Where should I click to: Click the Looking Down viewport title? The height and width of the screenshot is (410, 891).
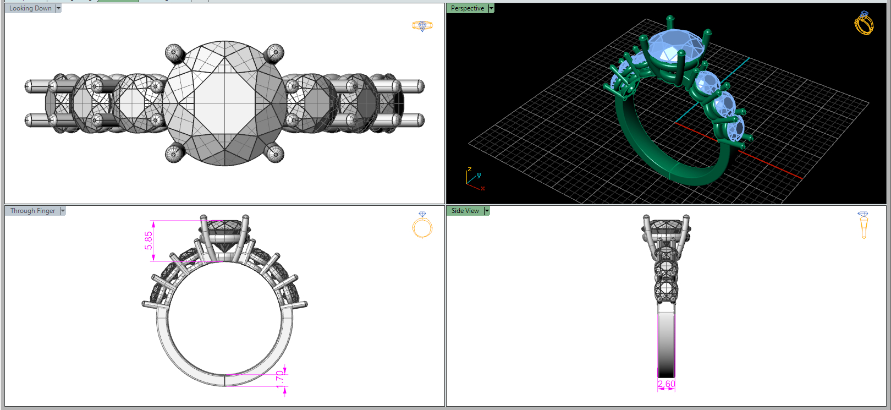click(x=30, y=8)
